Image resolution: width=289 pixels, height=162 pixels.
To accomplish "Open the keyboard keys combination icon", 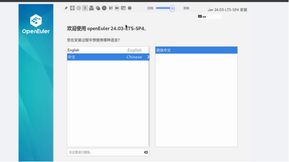I will click(x=91, y=8).
